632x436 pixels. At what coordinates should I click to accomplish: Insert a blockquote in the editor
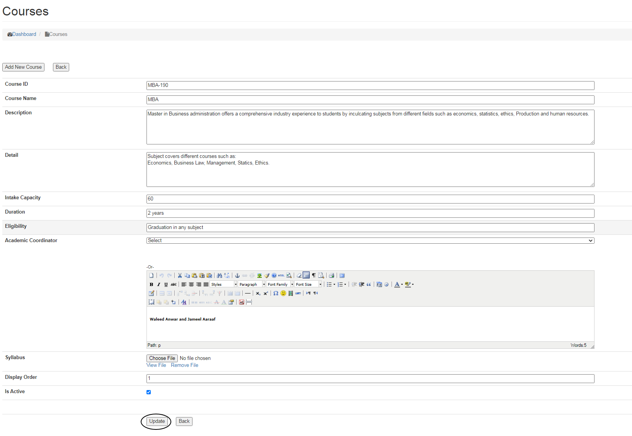tap(369, 285)
